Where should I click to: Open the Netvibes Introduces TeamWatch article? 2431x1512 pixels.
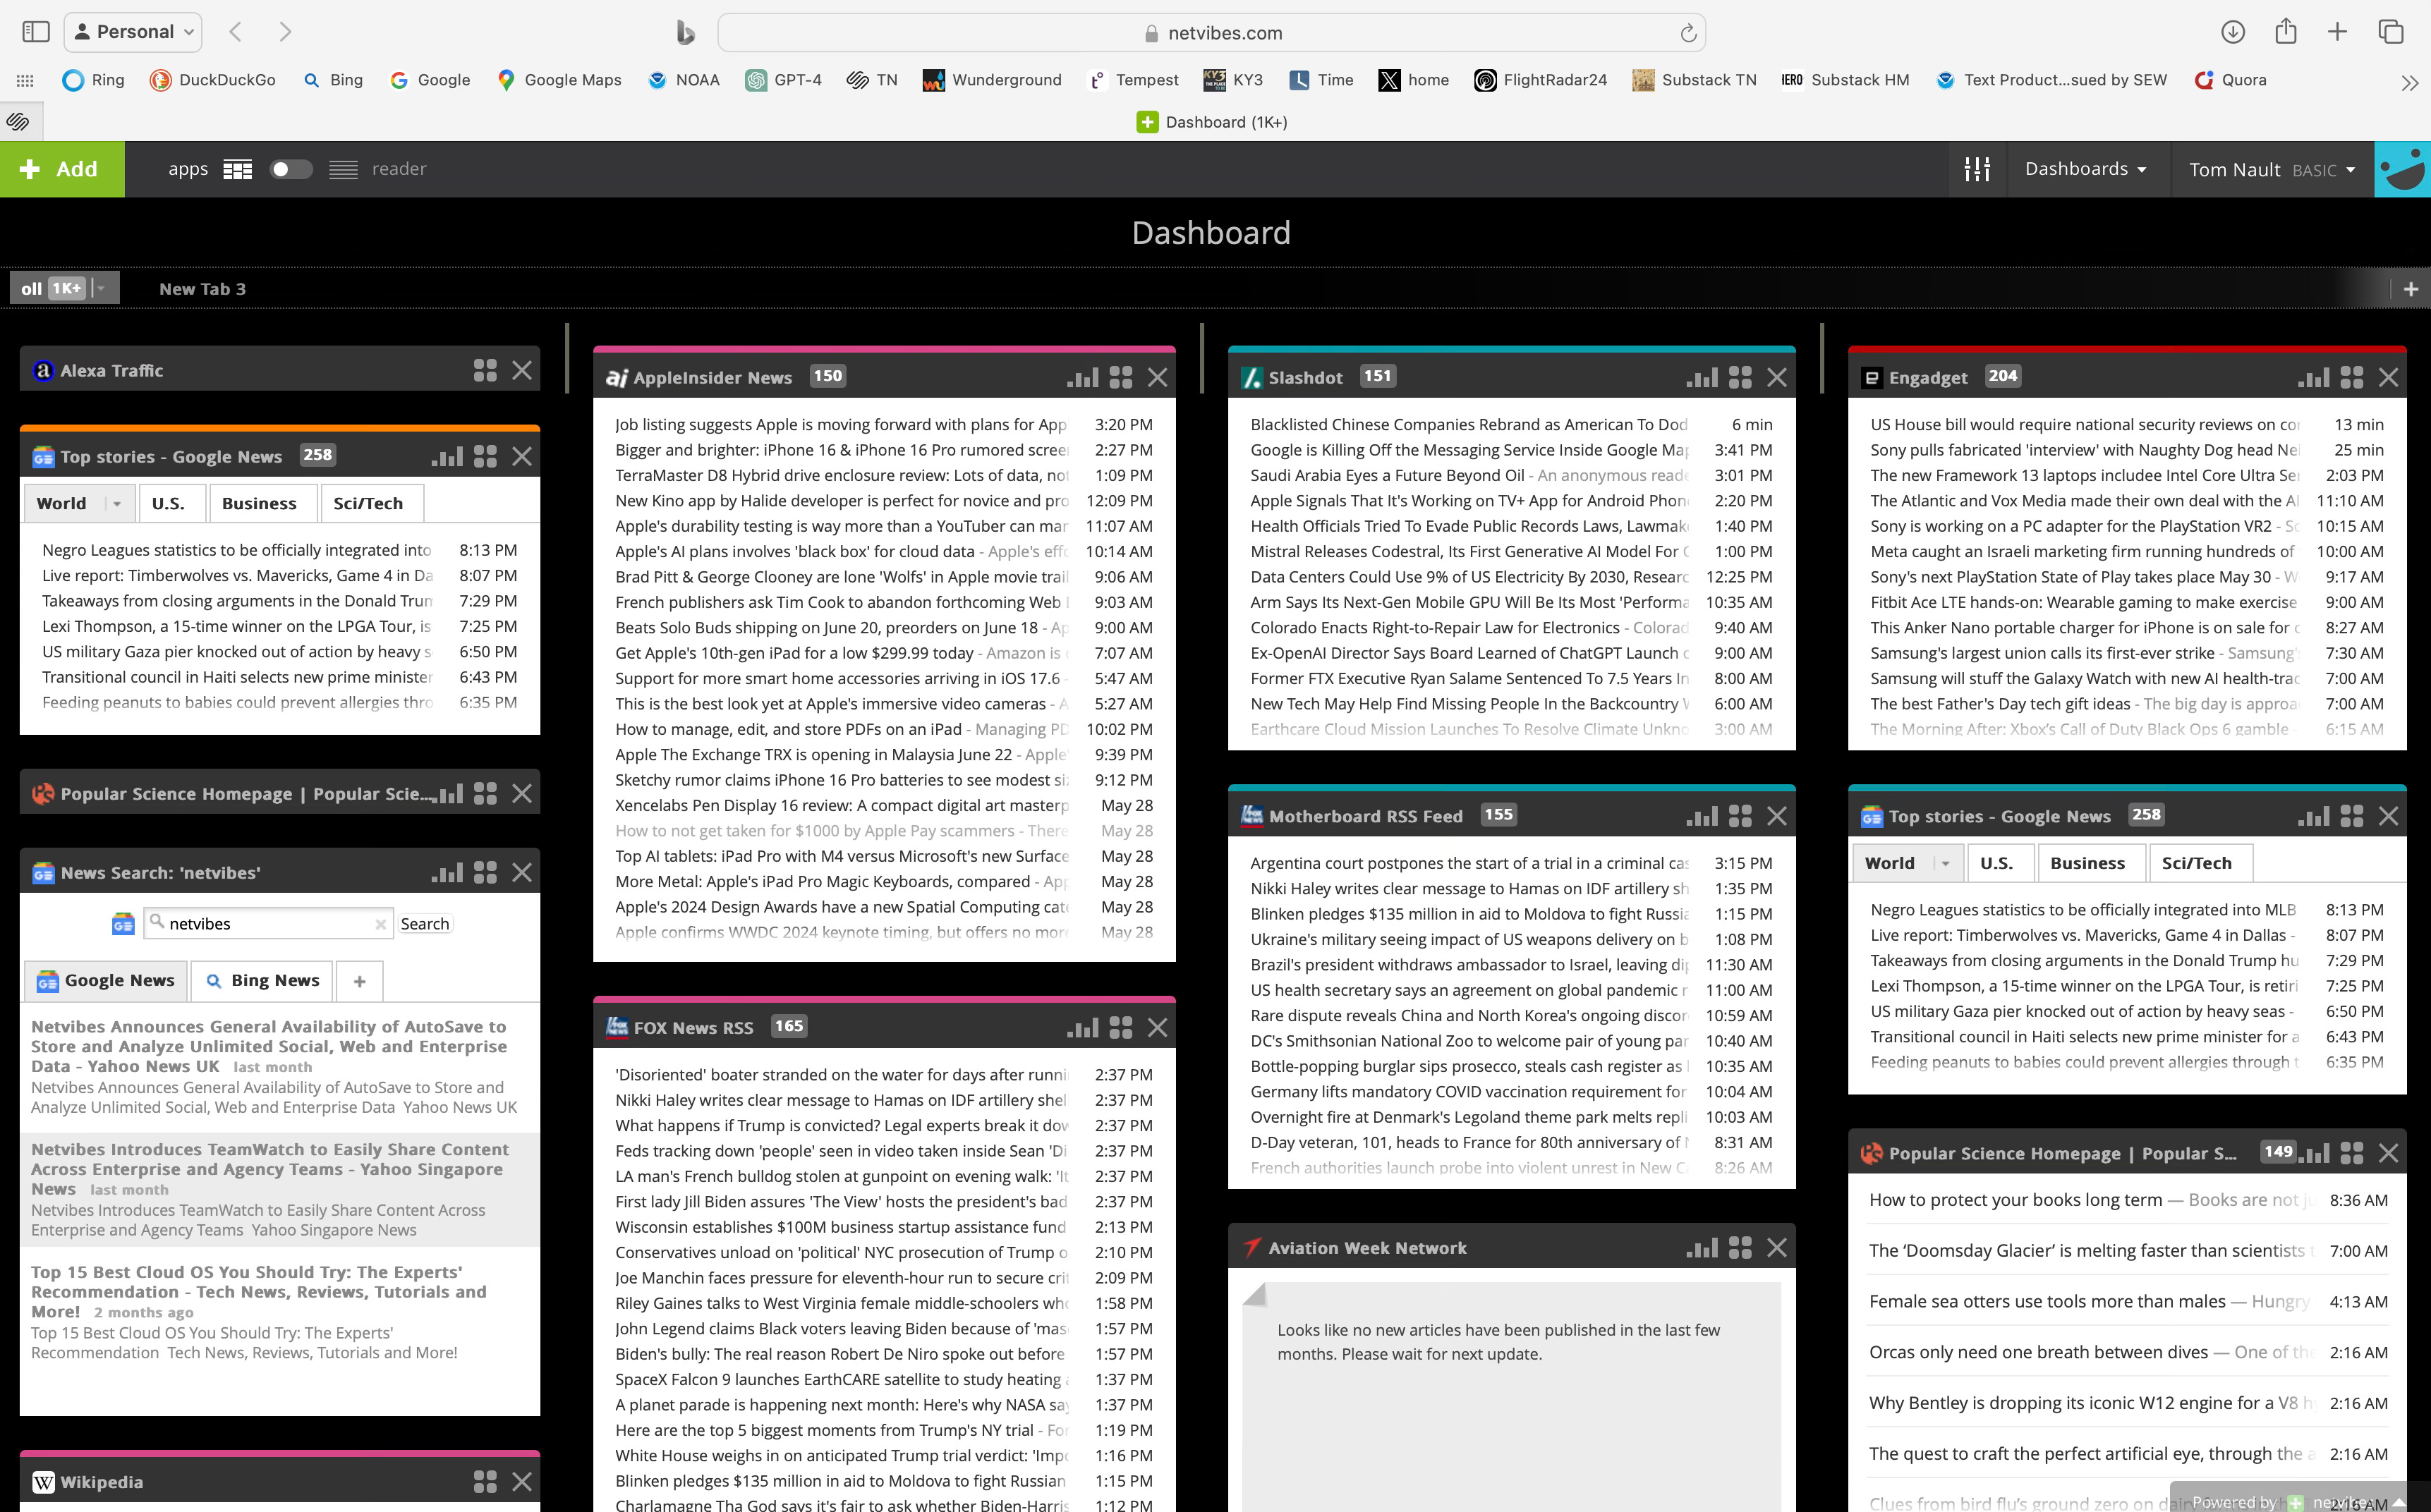pyautogui.click(x=270, y=1169)
